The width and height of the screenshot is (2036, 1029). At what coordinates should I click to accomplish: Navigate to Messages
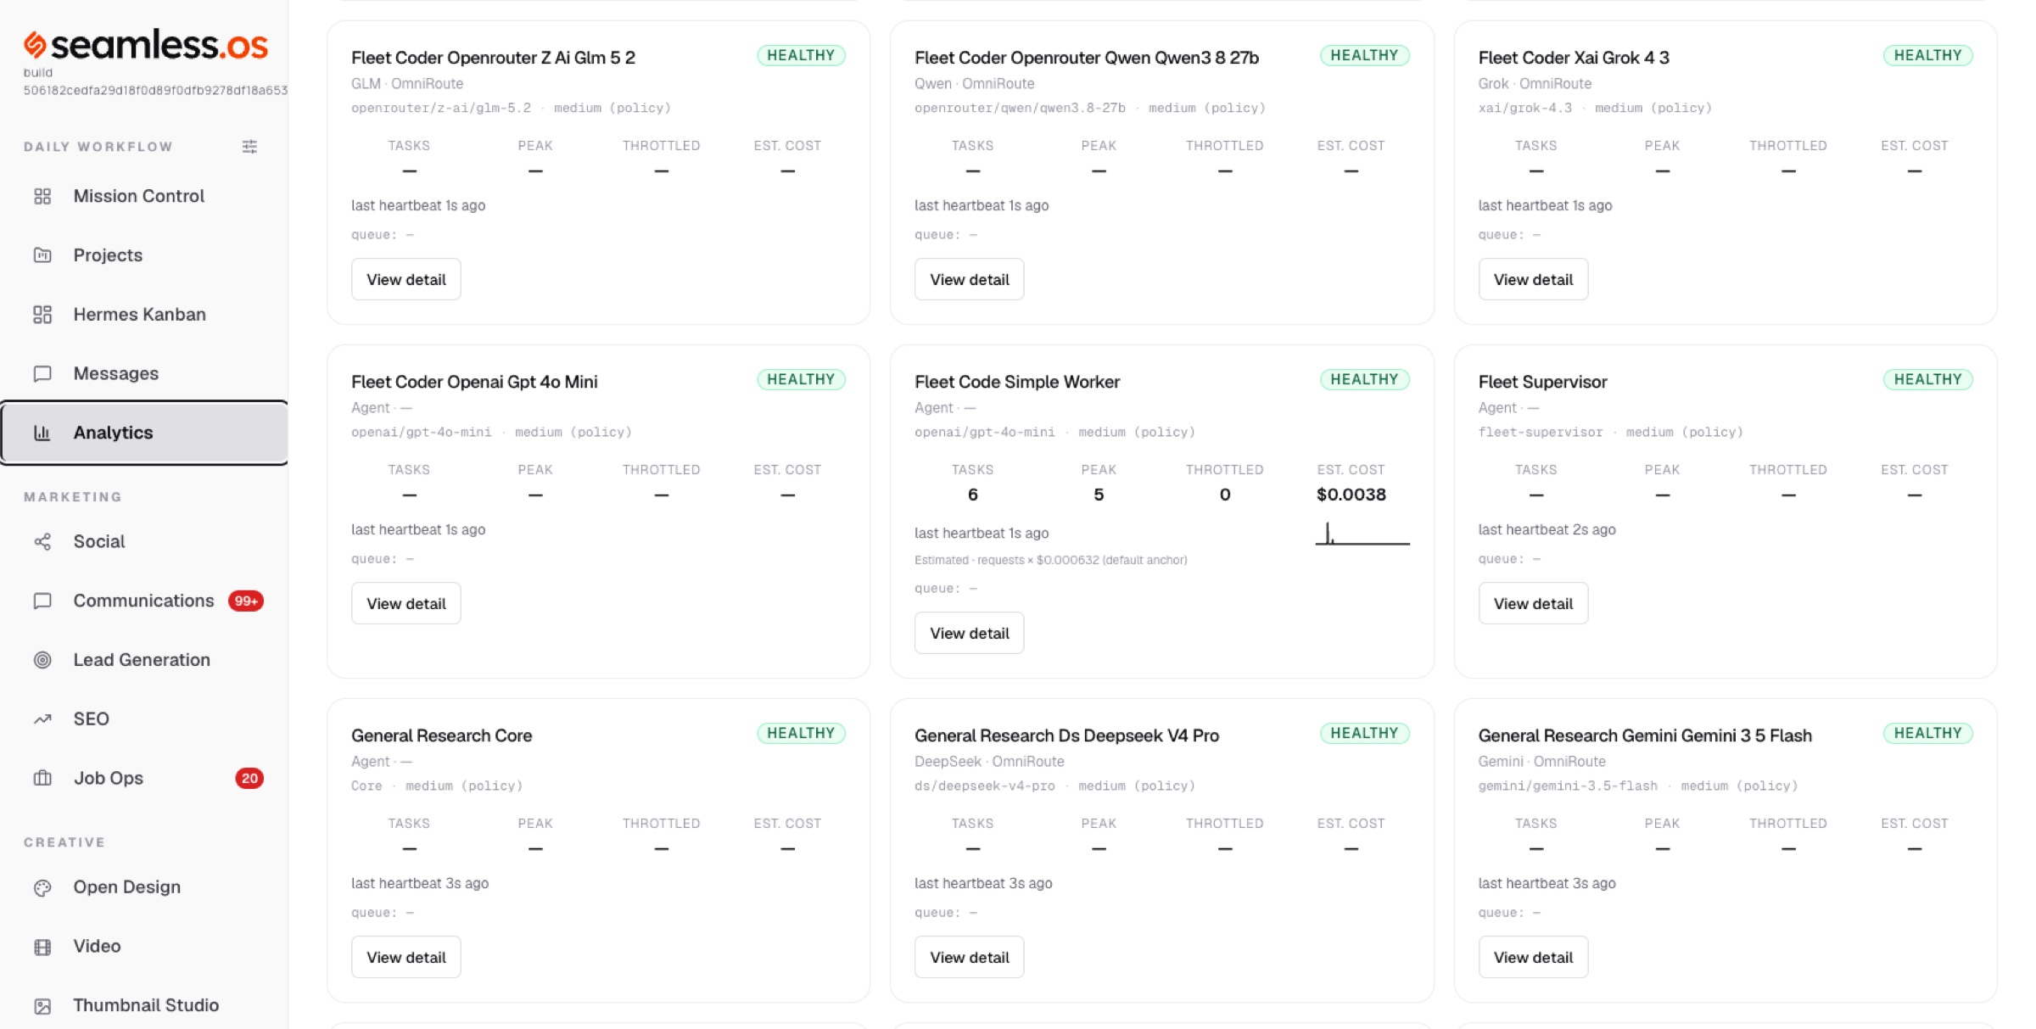[144, 374]
